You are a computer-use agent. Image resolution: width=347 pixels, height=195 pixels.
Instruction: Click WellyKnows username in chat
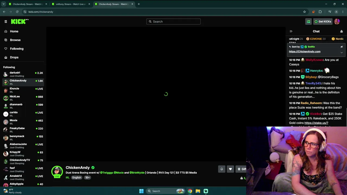[x=314, y=60]
